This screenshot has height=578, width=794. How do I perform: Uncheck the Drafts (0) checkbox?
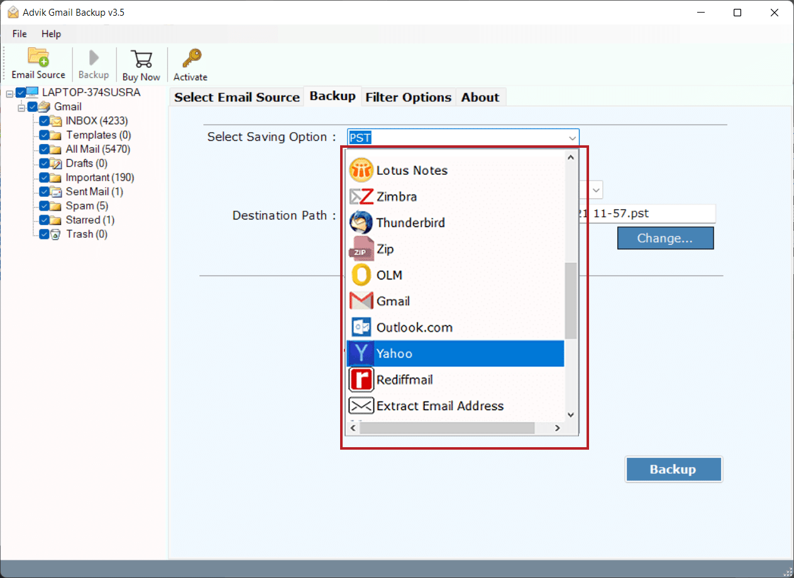pyautogui.click(x=44, y=164)
